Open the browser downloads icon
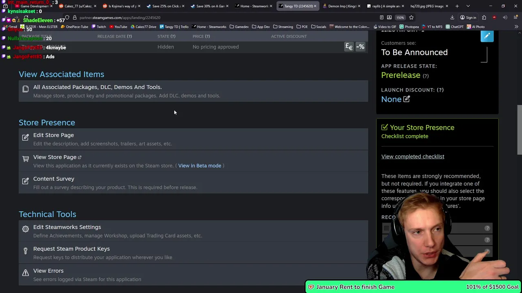The image size is (522, 293). [452, 17]
